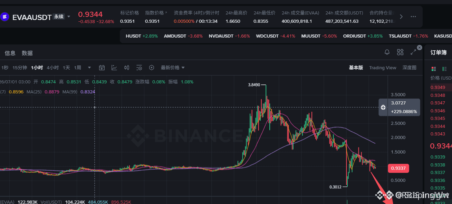Open MUUSDT ticker in the marquee
The height and width of the screenshot is (204, 452).
tap(319, 36)
